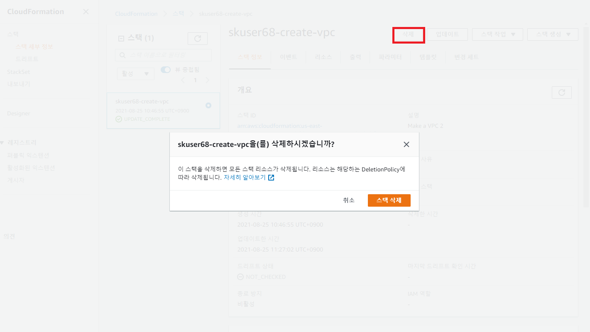Click the orange 스택 삭제 button
590x332 pixels.
389,200
